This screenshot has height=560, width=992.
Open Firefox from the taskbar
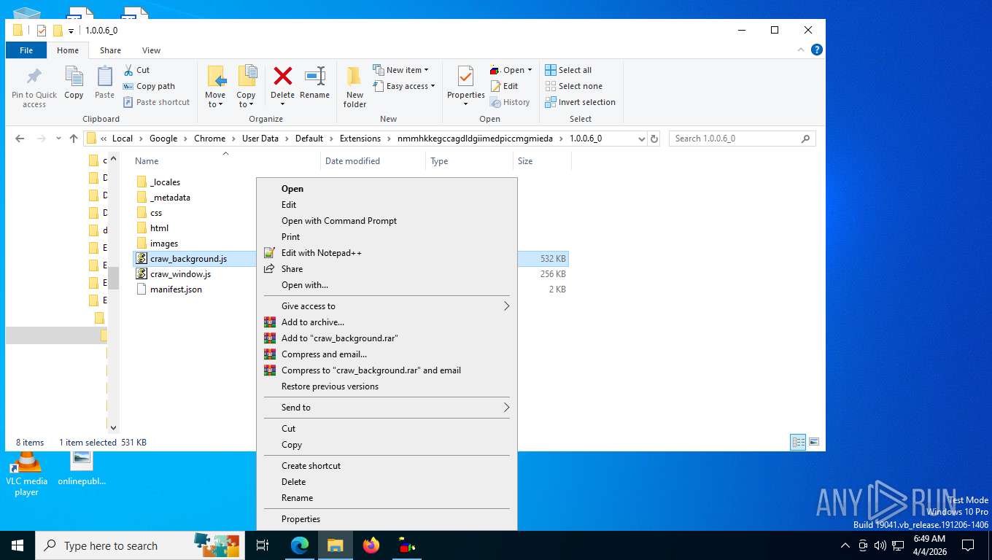point(371,545)
